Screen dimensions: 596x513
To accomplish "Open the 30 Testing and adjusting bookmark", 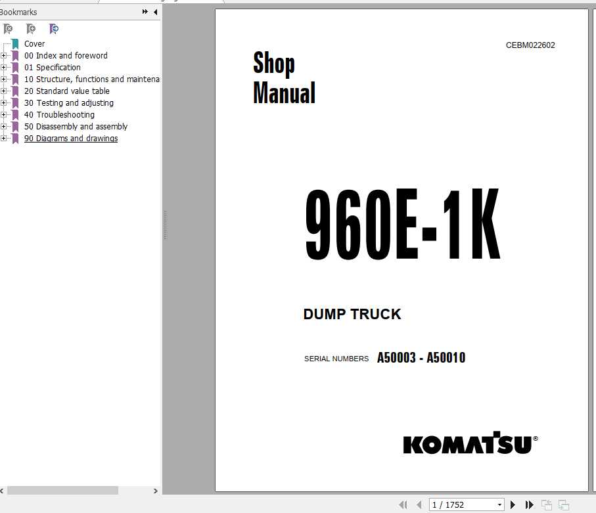I will point(69,102).
